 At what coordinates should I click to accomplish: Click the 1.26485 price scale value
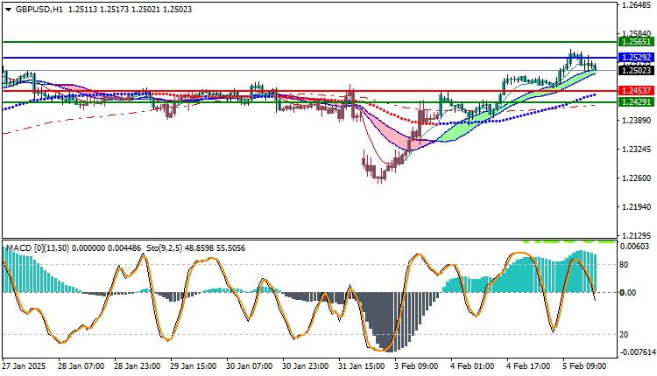(637, 5)
